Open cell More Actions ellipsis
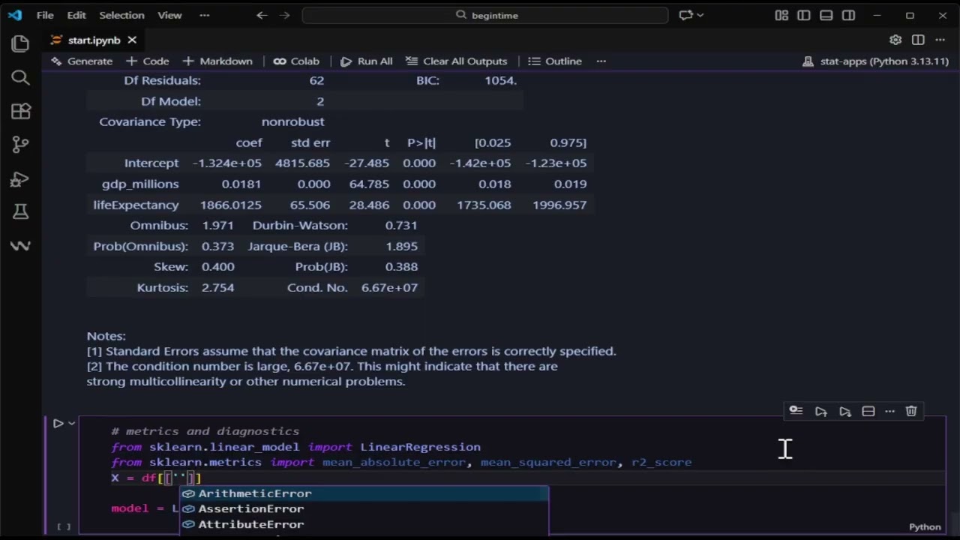The width and height of the screenshot is (960, 540). coord(889,411)
